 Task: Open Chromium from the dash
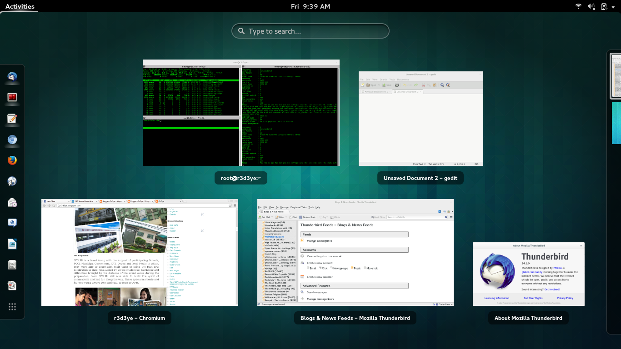12,140
